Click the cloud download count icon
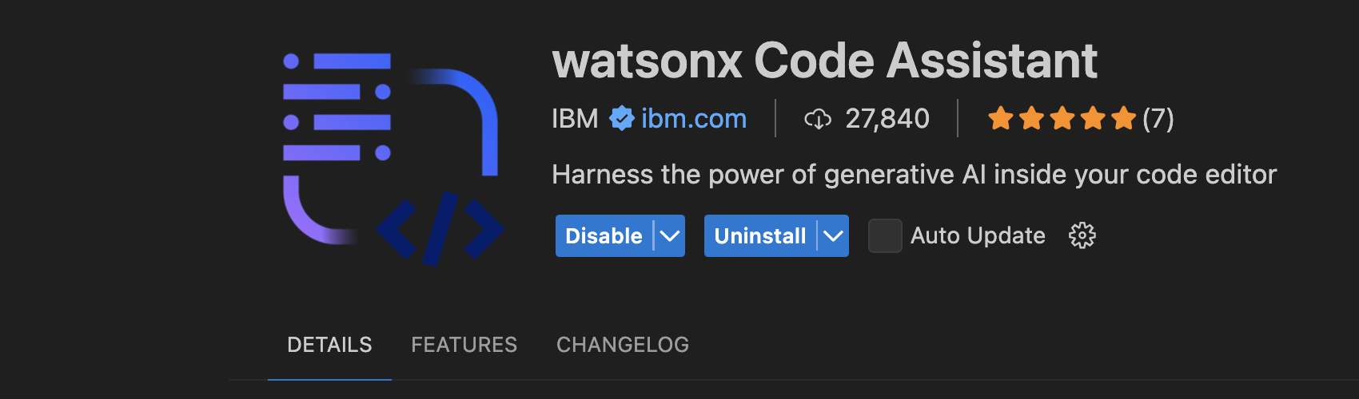Screen dimensions: 1359x399 tap(818, 119)
